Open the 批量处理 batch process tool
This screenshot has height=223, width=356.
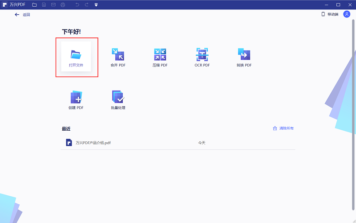118,99
